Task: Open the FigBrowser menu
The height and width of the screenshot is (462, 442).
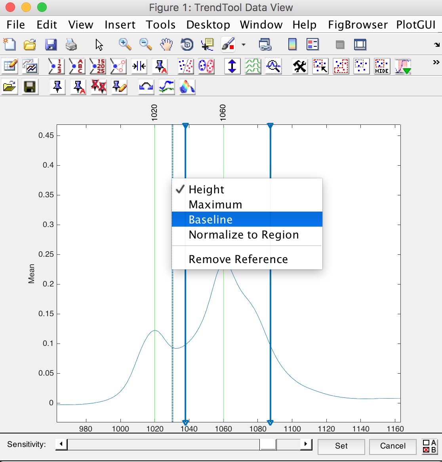Action: (358, 25)
